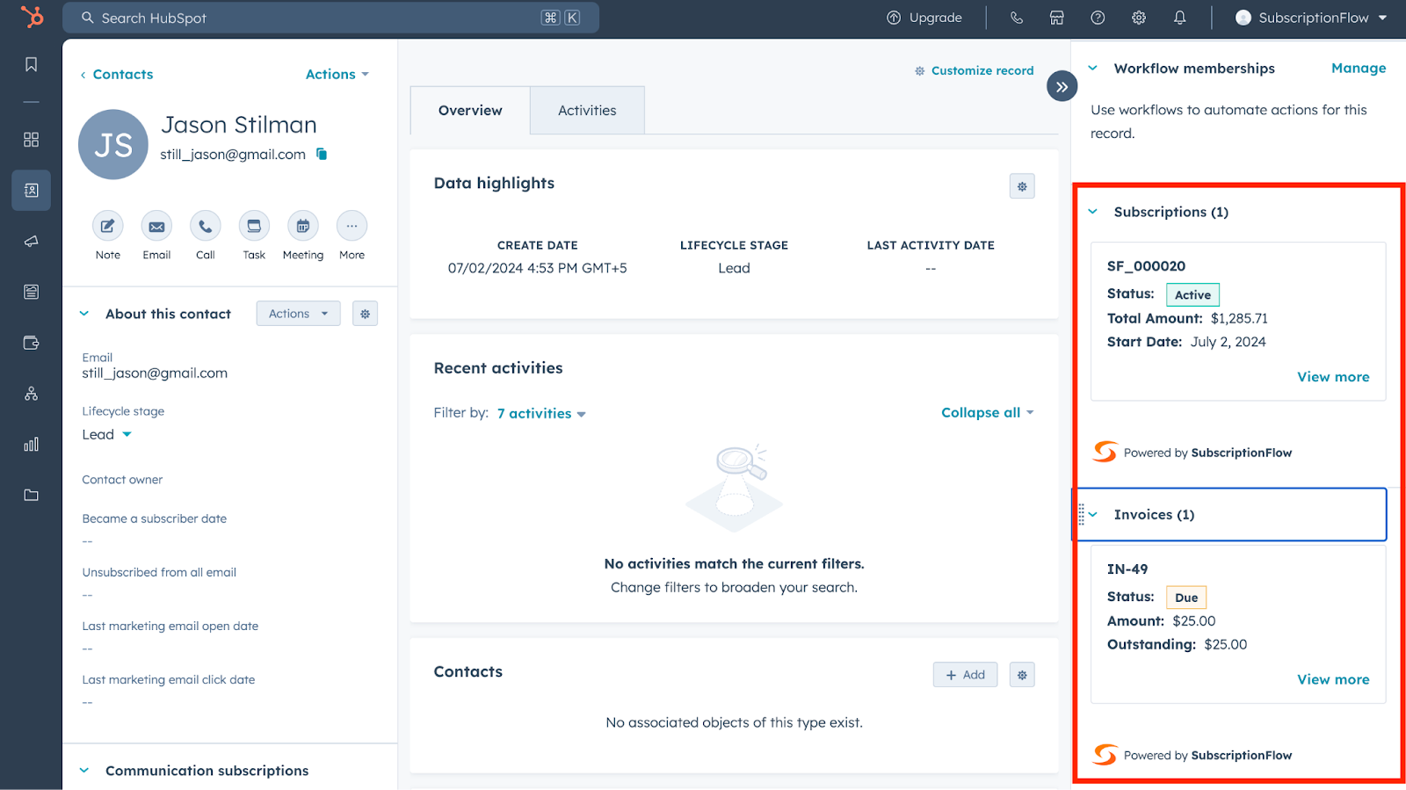Click the Upgrade button
Viewport: 1406px width, 790px height.
[924, 18]
